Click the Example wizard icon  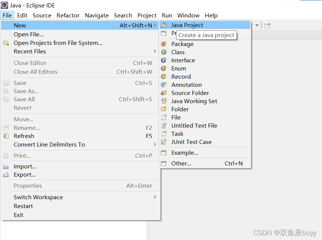[164, 152]
